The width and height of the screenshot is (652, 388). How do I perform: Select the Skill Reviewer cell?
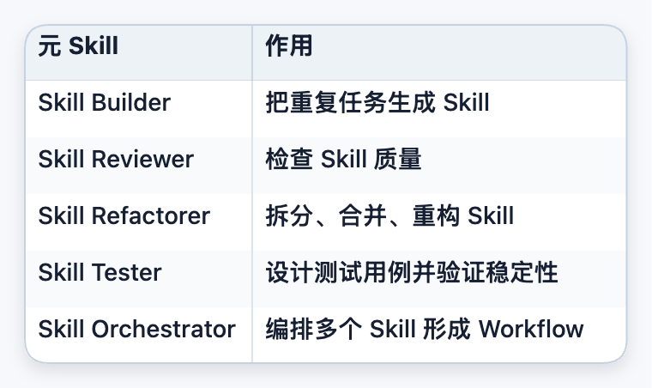[138, 165]
